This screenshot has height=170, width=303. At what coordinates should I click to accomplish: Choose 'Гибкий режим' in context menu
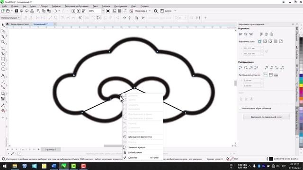(143, 153)
